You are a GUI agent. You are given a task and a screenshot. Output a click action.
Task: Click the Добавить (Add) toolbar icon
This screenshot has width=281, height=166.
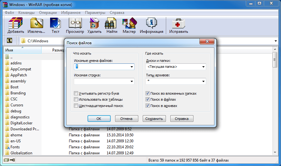click(16, 23)
